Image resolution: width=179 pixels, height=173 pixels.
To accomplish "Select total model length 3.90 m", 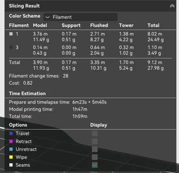I will (x=40, y=62).
